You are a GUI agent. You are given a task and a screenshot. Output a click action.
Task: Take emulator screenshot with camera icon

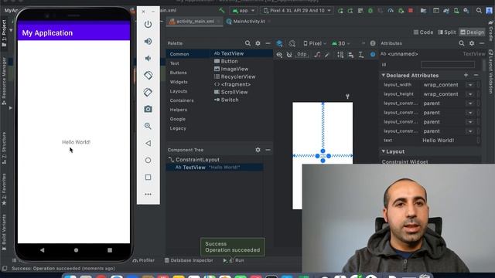[x=148, y=109]
